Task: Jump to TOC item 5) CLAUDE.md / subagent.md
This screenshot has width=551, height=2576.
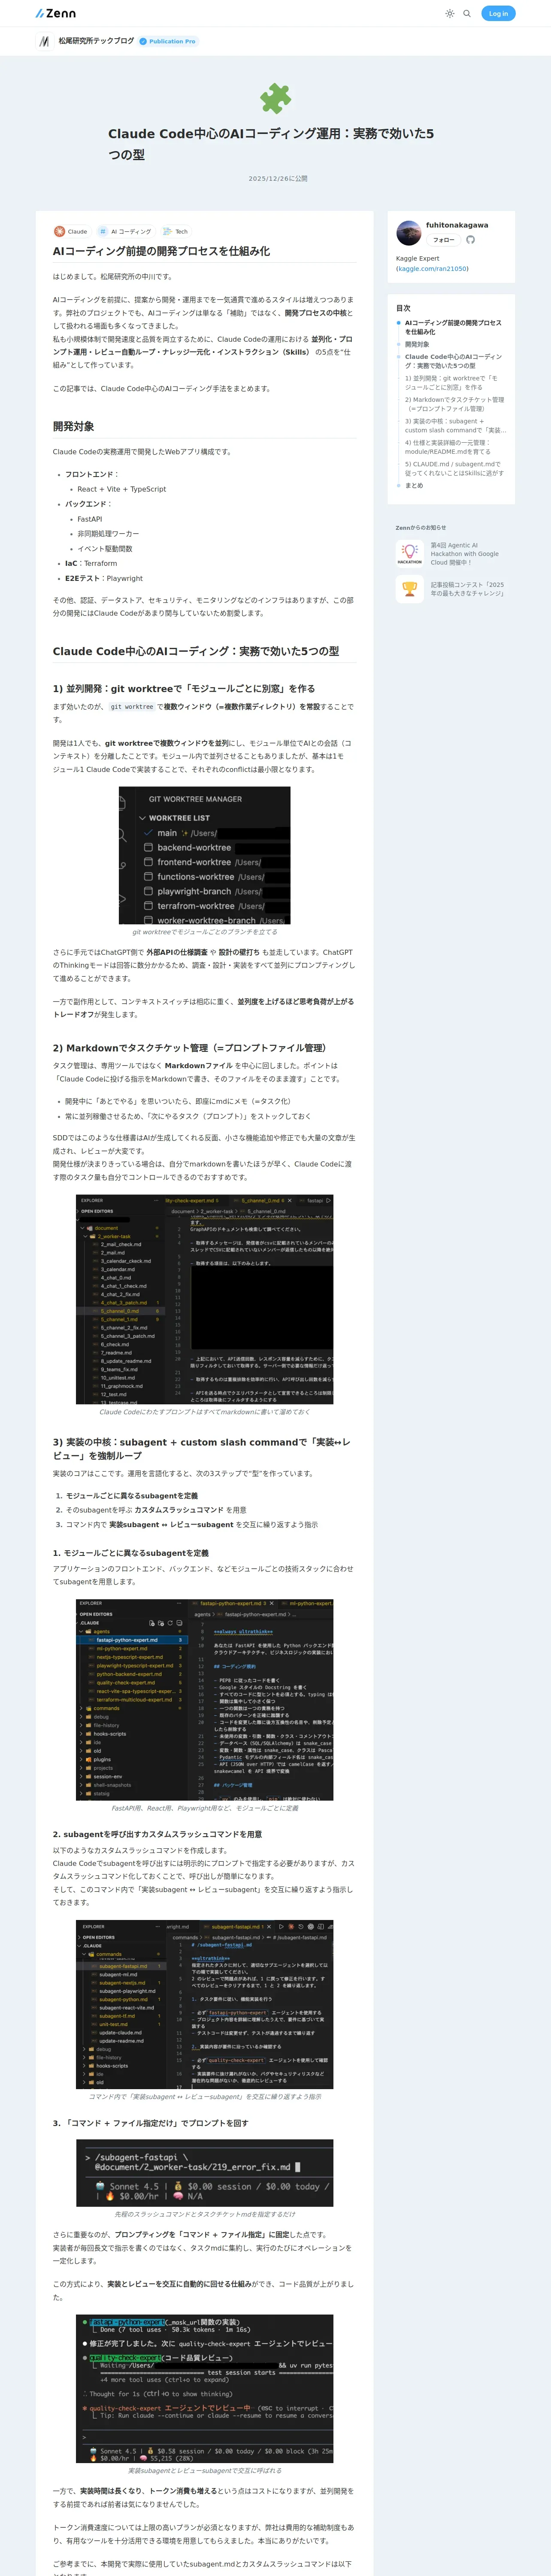Action: point(455,468)
